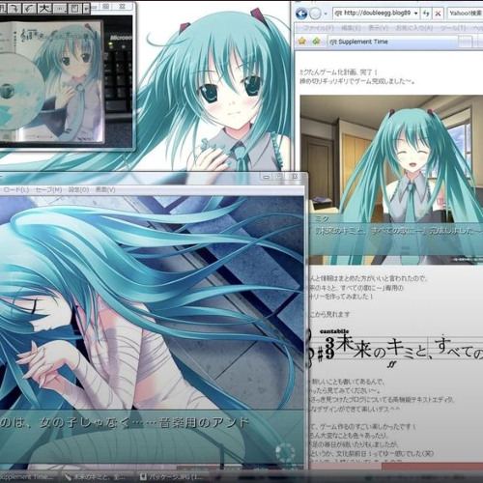This screenshot has height=483, width=483.
Task: Click the Refresh icon beside address bar
Action: pos(426,14)
